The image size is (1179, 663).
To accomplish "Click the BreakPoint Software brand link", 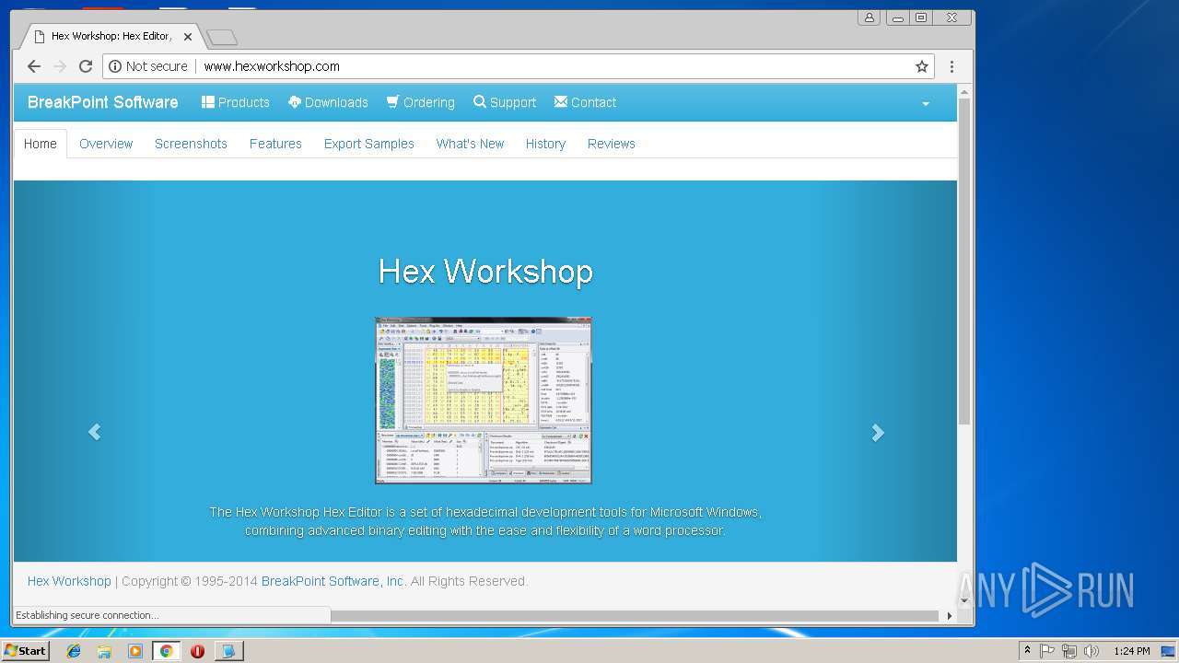I will coord(103,102).
